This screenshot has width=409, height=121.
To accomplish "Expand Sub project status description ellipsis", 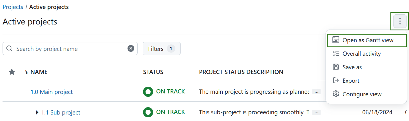I will click(x=316, y=113).
